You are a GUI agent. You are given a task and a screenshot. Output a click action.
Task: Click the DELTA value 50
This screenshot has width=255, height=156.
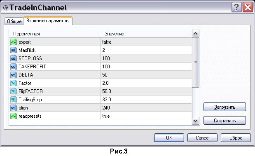(x=105, y=75)
